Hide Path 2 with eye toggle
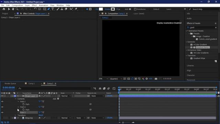 (2, 107)
